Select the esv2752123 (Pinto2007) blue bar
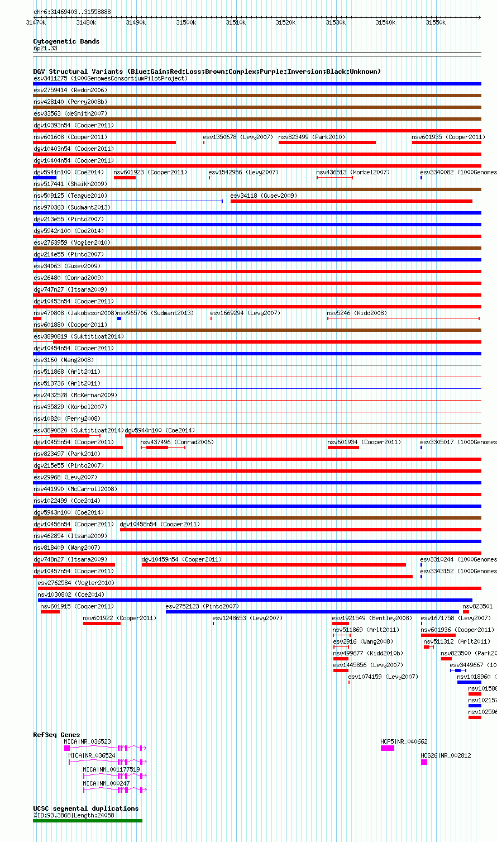The width and height of the screenshot is (497, 842). coord(312,612)
